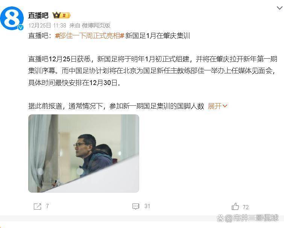The width and height of the screenshot is (284, 228).
Task: Click the post headline 新国足1月在肇庆集训
Action: tap(158, 35)
